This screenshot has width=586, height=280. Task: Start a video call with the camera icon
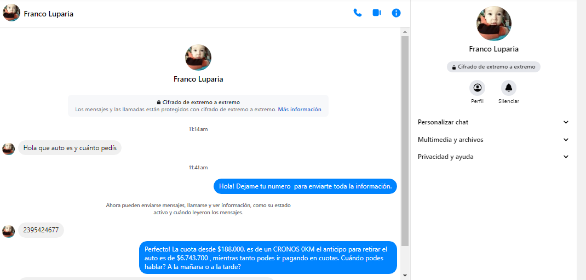377,13
